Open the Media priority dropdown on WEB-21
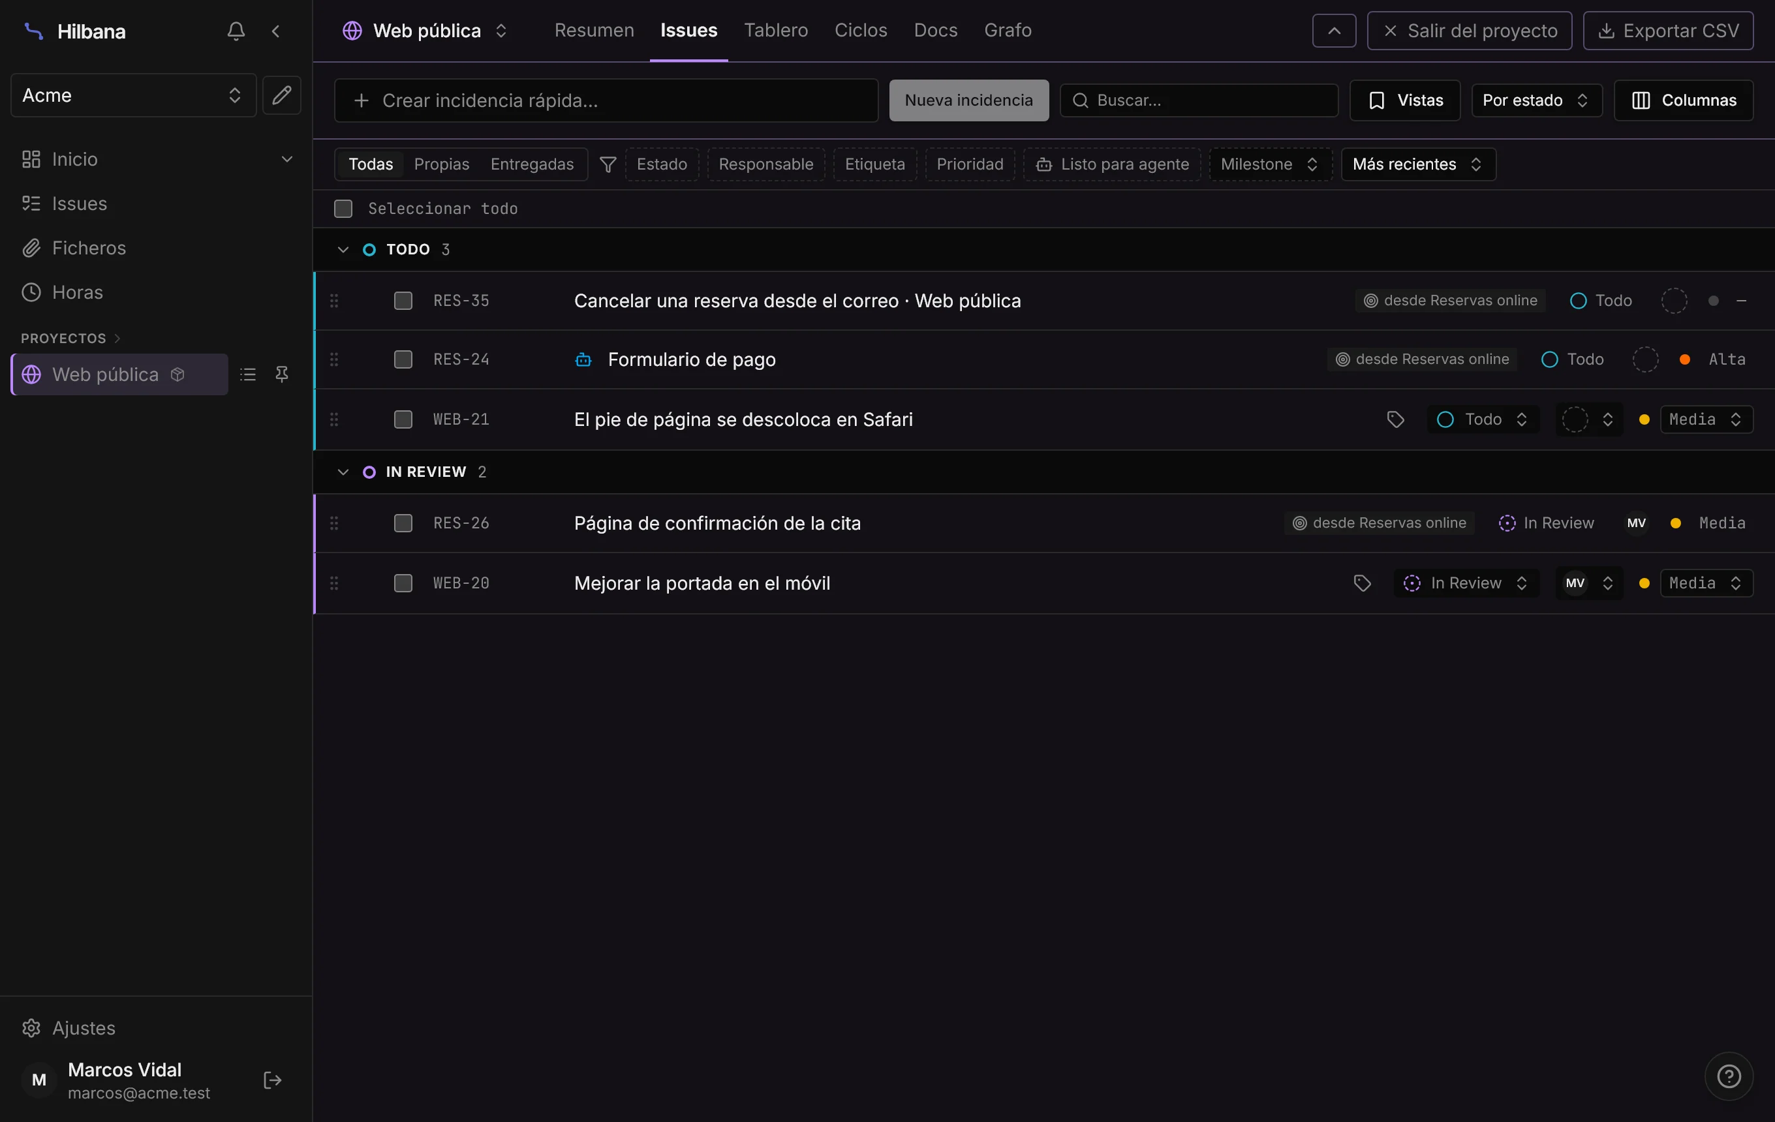This screenshot has height=1122, width=1775. pos(1706,419)
